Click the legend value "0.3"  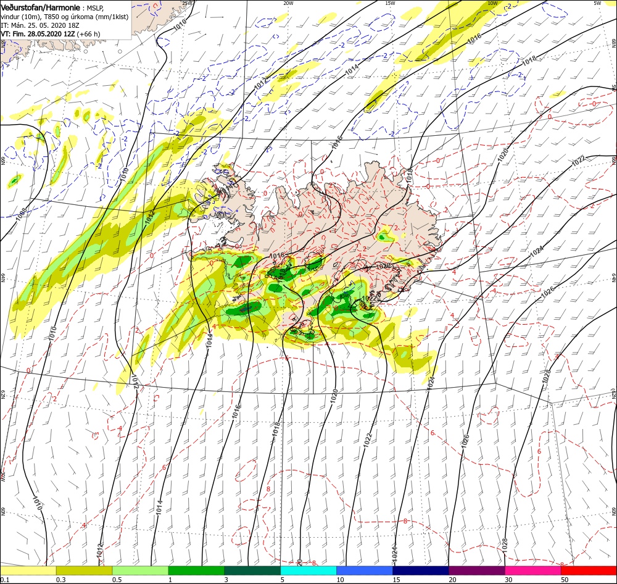(x=61, y=580)
